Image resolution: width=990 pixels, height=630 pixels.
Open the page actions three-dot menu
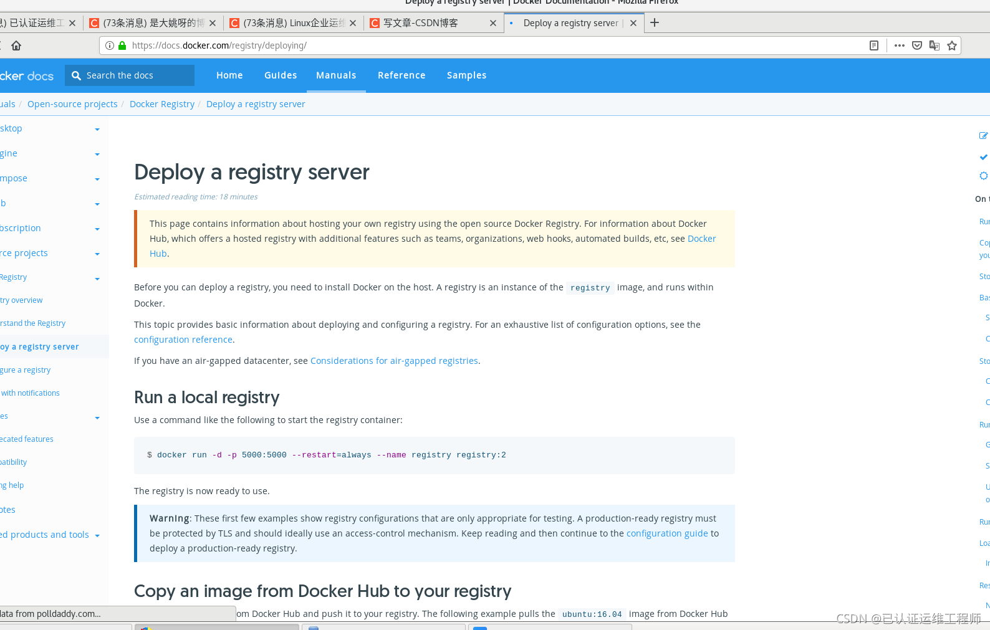coord(899,45)
